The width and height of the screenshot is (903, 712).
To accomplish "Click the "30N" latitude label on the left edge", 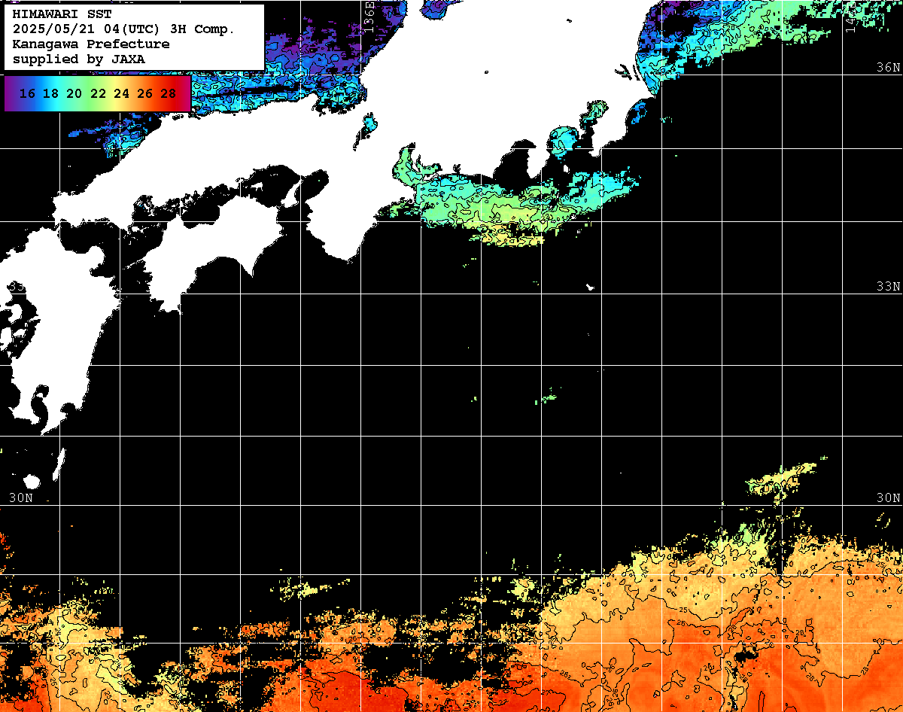I will 21,498.
